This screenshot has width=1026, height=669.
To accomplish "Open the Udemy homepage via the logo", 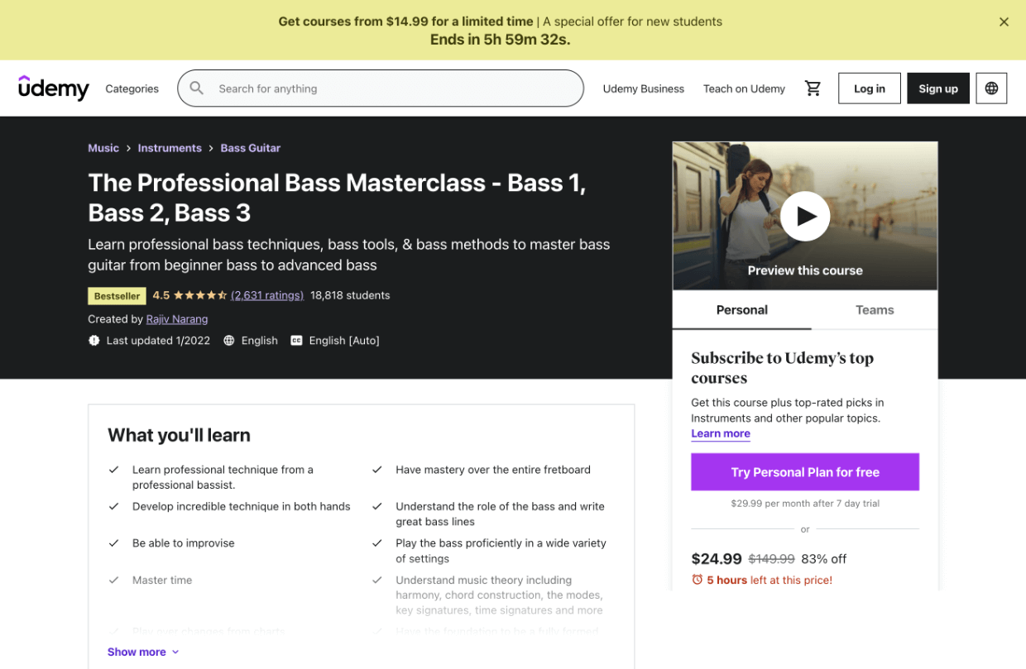I will click(53, 88).
